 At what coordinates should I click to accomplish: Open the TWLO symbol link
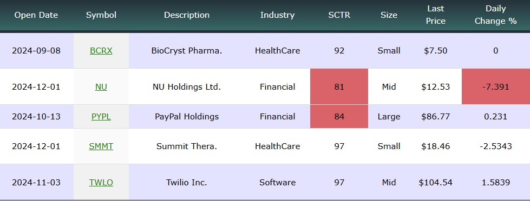click(x=101, y=183)
